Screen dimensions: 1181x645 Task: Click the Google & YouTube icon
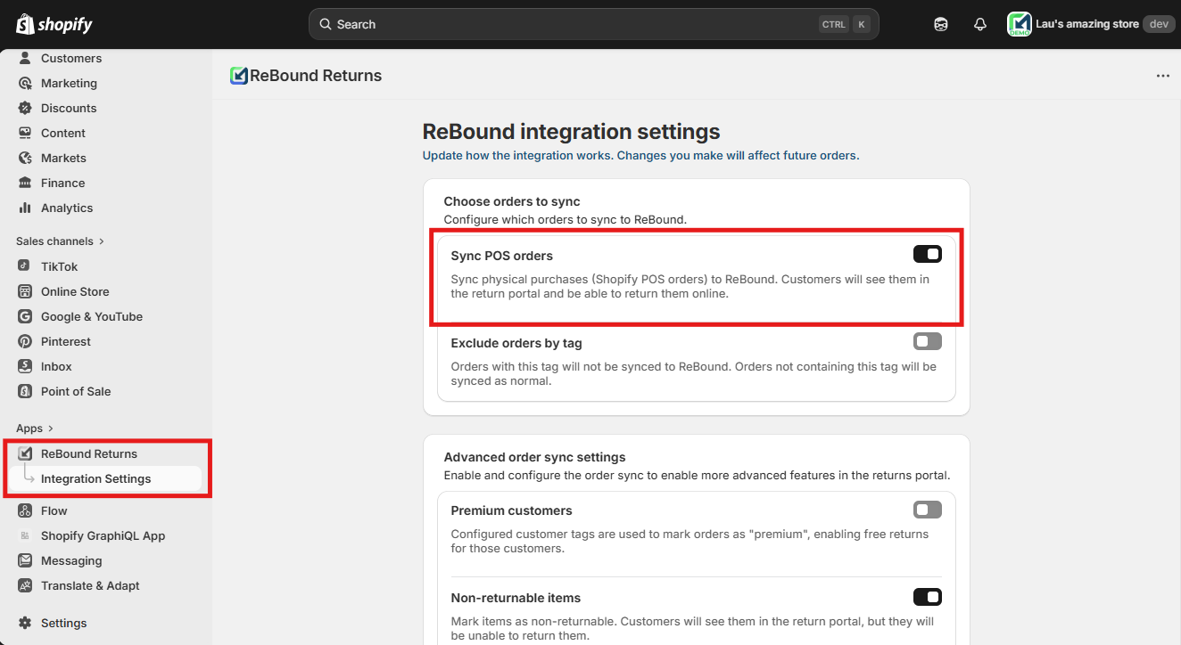pyautogui.click(x=25, y=316)
